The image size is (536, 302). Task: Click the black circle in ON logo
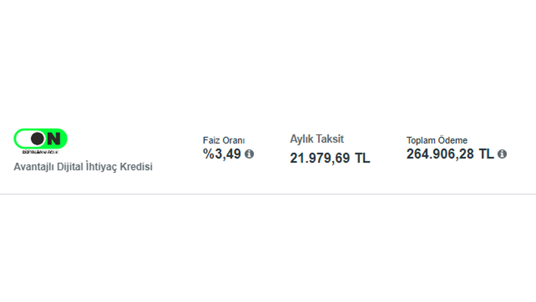click(37, 138)
